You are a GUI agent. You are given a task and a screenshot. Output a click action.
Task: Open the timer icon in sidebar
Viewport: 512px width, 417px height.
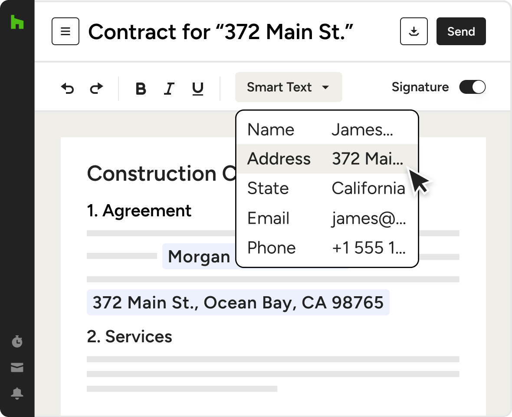point(17,341)
